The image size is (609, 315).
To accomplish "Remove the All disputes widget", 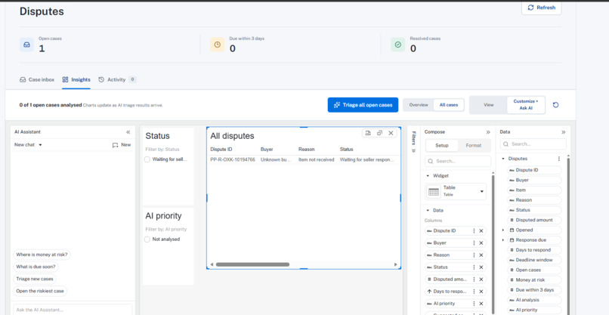I will 391,133.
